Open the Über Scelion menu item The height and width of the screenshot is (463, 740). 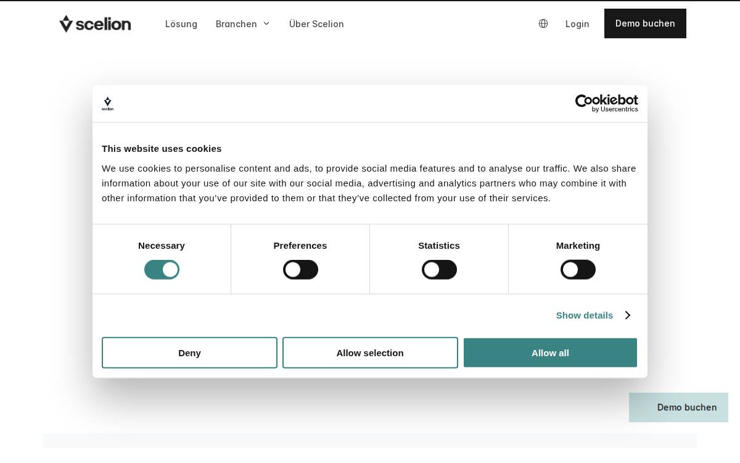click(x=316, y=23)
